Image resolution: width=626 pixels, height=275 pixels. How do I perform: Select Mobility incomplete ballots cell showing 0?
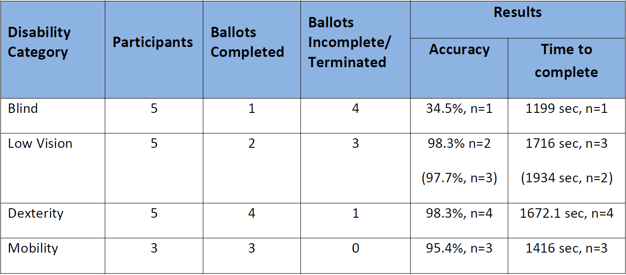click(x=355, y=249)
